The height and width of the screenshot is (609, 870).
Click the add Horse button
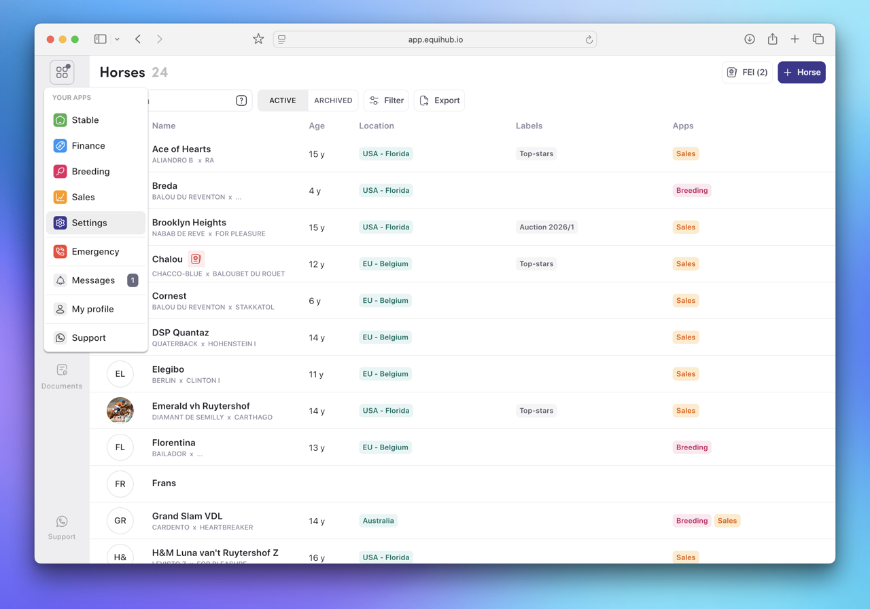pos(801,72)
